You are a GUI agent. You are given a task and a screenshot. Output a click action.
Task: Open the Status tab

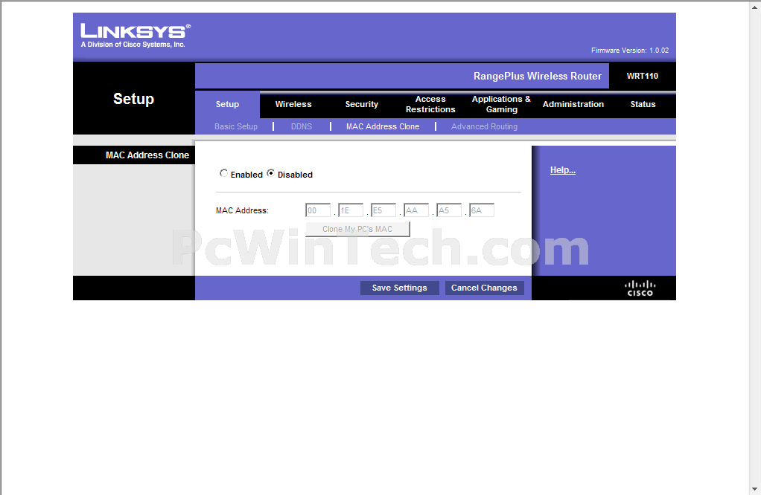point(643,104)
